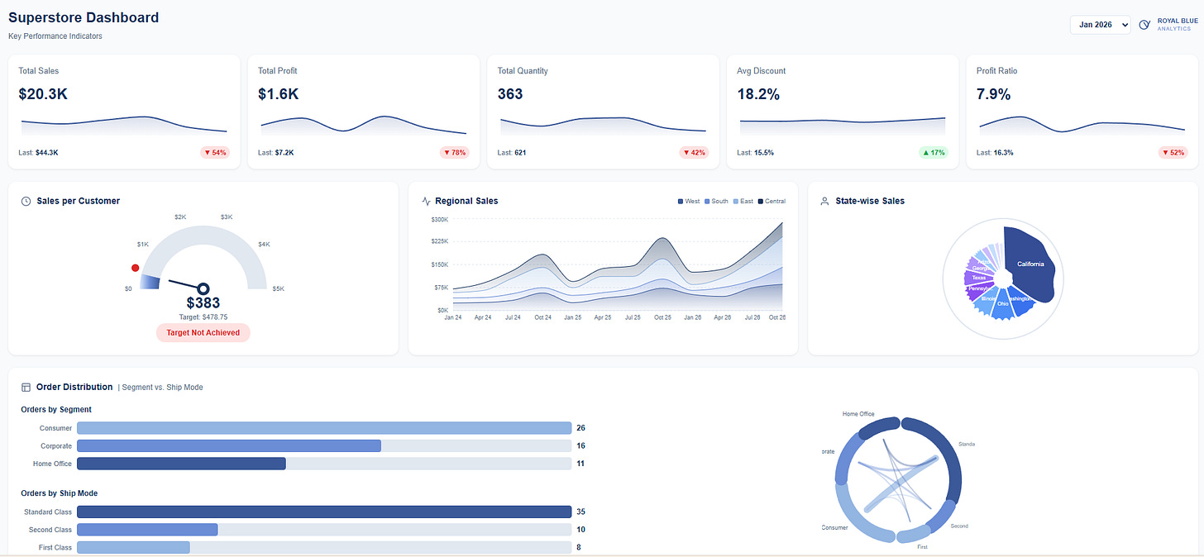This screenshot has height=557, width=1204.
Task: Select the California slice in state chart
Action: click(x=1030, y=264)
